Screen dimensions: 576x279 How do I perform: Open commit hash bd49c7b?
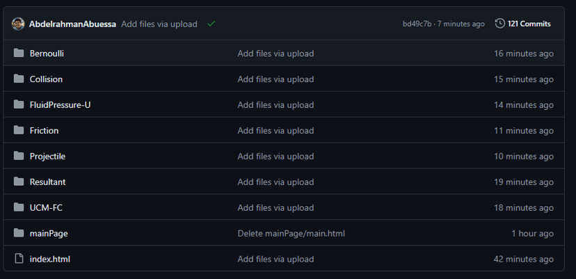(417, 24)
